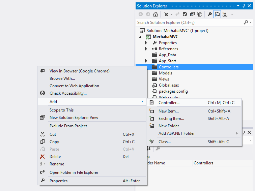Screen dimensions: 255x191
Task: Open the toolbar overflow options dropdown
Action: (232, 14)
